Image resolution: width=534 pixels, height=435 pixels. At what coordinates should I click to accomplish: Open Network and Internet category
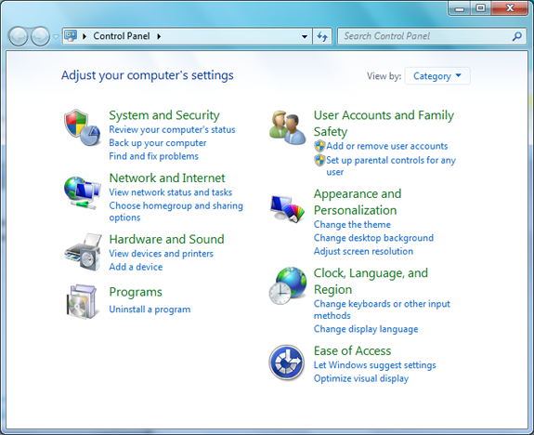tap(167, 178)
